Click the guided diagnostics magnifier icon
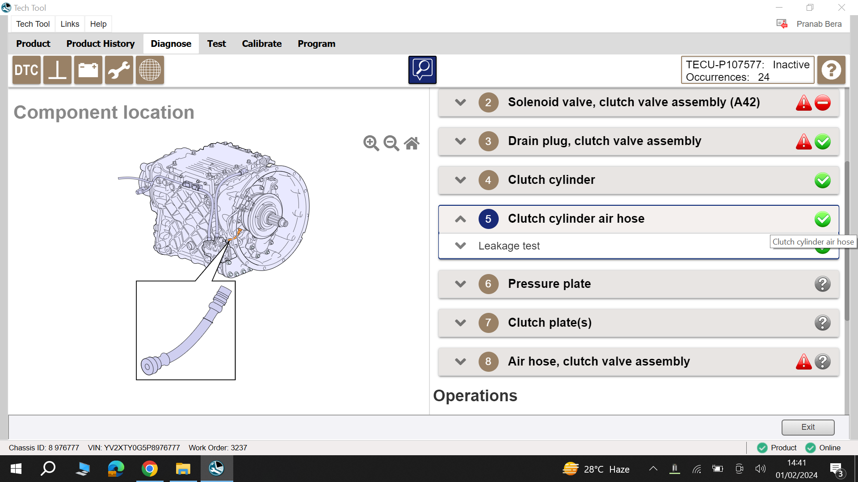858x482 pixels. [x=422, y=70]
